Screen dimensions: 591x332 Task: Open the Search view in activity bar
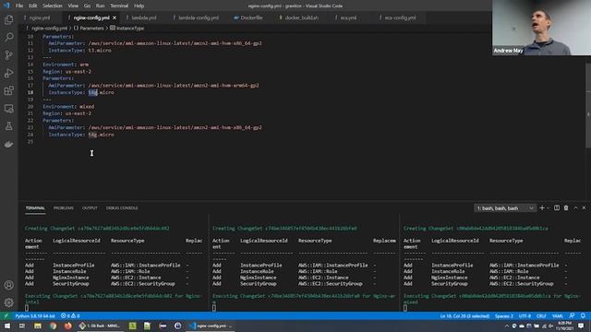[x=8, y=37]
